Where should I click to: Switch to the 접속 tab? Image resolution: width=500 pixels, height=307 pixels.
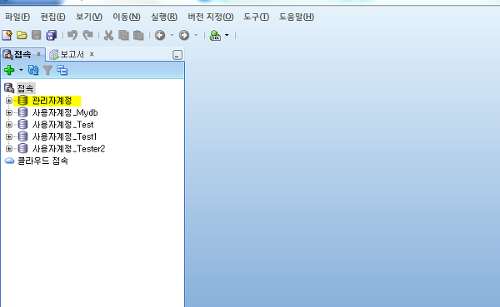point(22,54)
